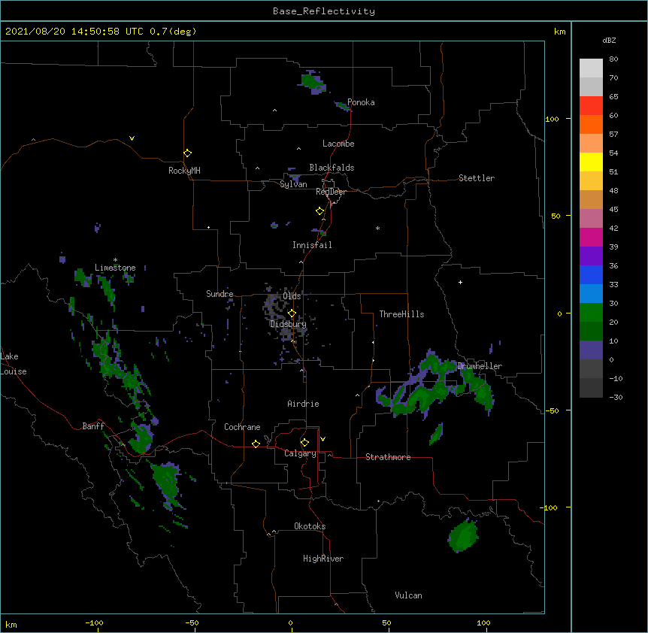This screenshot has height=633, width=648.
Task: Click the ThreeHills city label
Action: [401, 314]
